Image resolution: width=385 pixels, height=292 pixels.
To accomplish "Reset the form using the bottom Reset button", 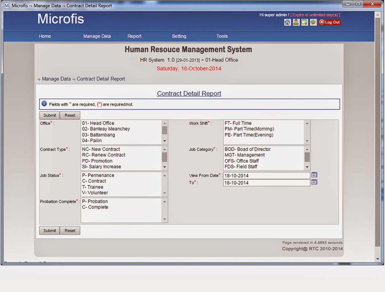I will pos(70,230).
